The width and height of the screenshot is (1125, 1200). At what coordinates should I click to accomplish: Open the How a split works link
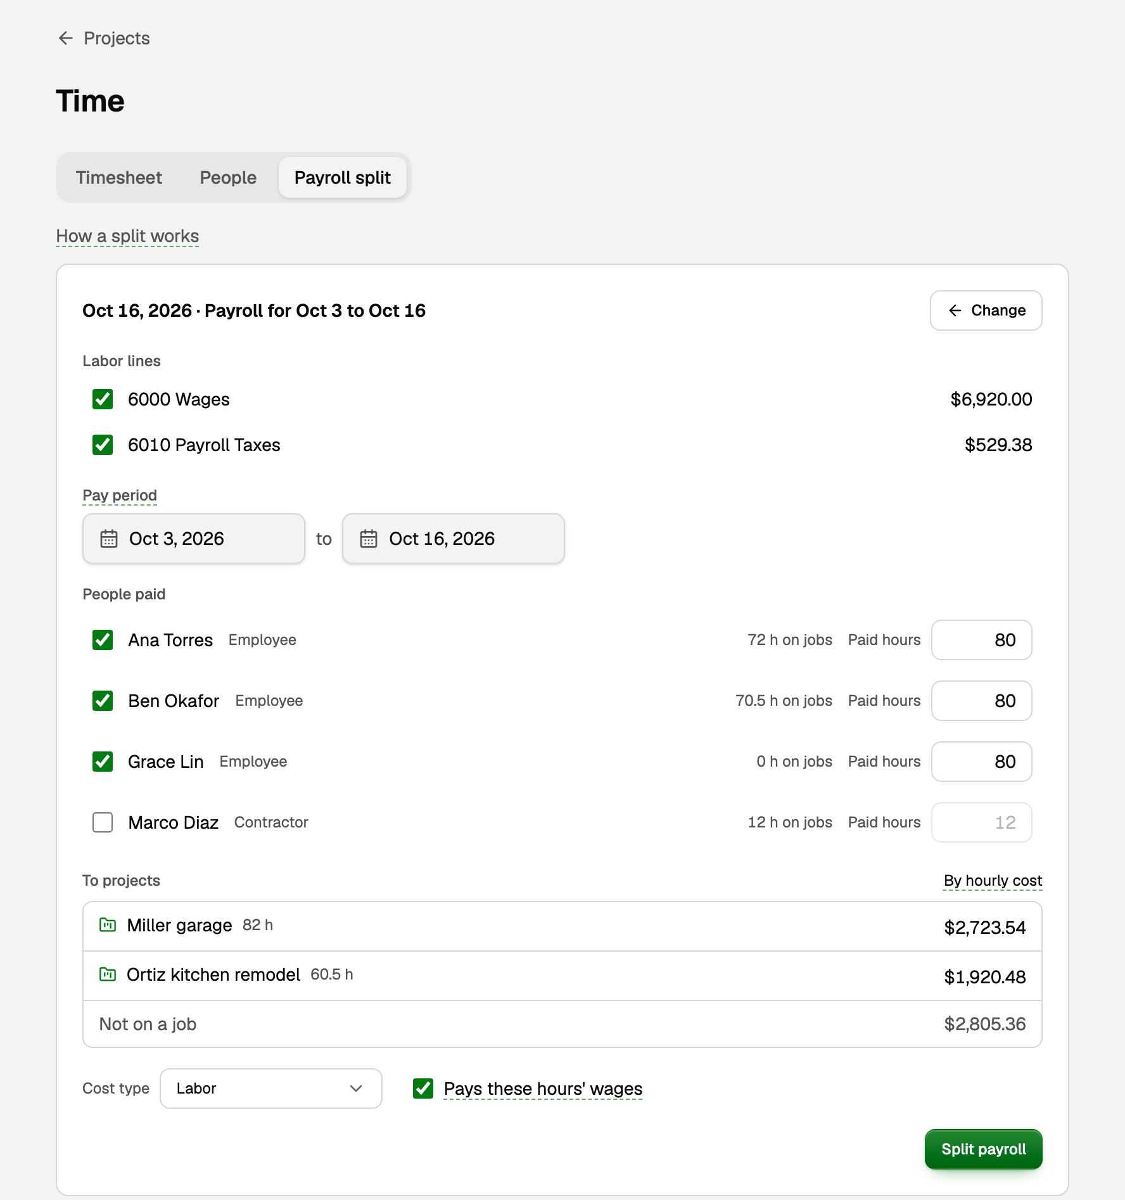pos(127,236)
